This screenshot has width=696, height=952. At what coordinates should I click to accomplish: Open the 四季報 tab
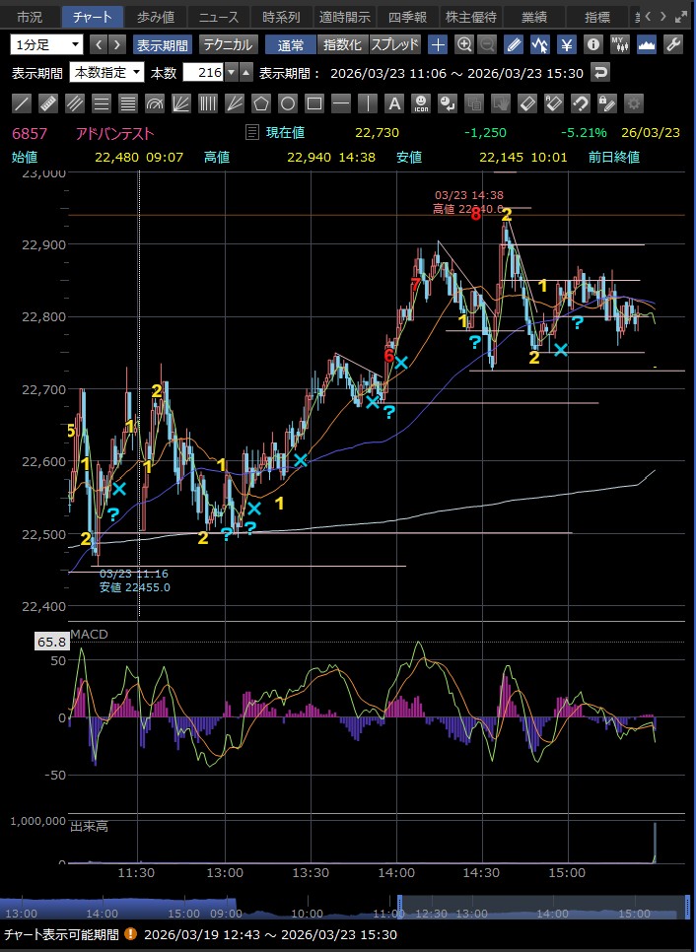tap(408, 17)
